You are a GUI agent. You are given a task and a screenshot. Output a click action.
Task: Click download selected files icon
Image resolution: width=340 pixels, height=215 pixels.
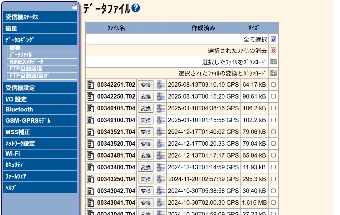click(273, 62)
